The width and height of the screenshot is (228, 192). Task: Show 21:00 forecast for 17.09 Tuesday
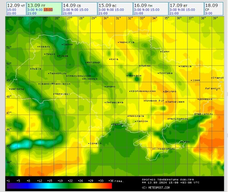pos(174,13)
